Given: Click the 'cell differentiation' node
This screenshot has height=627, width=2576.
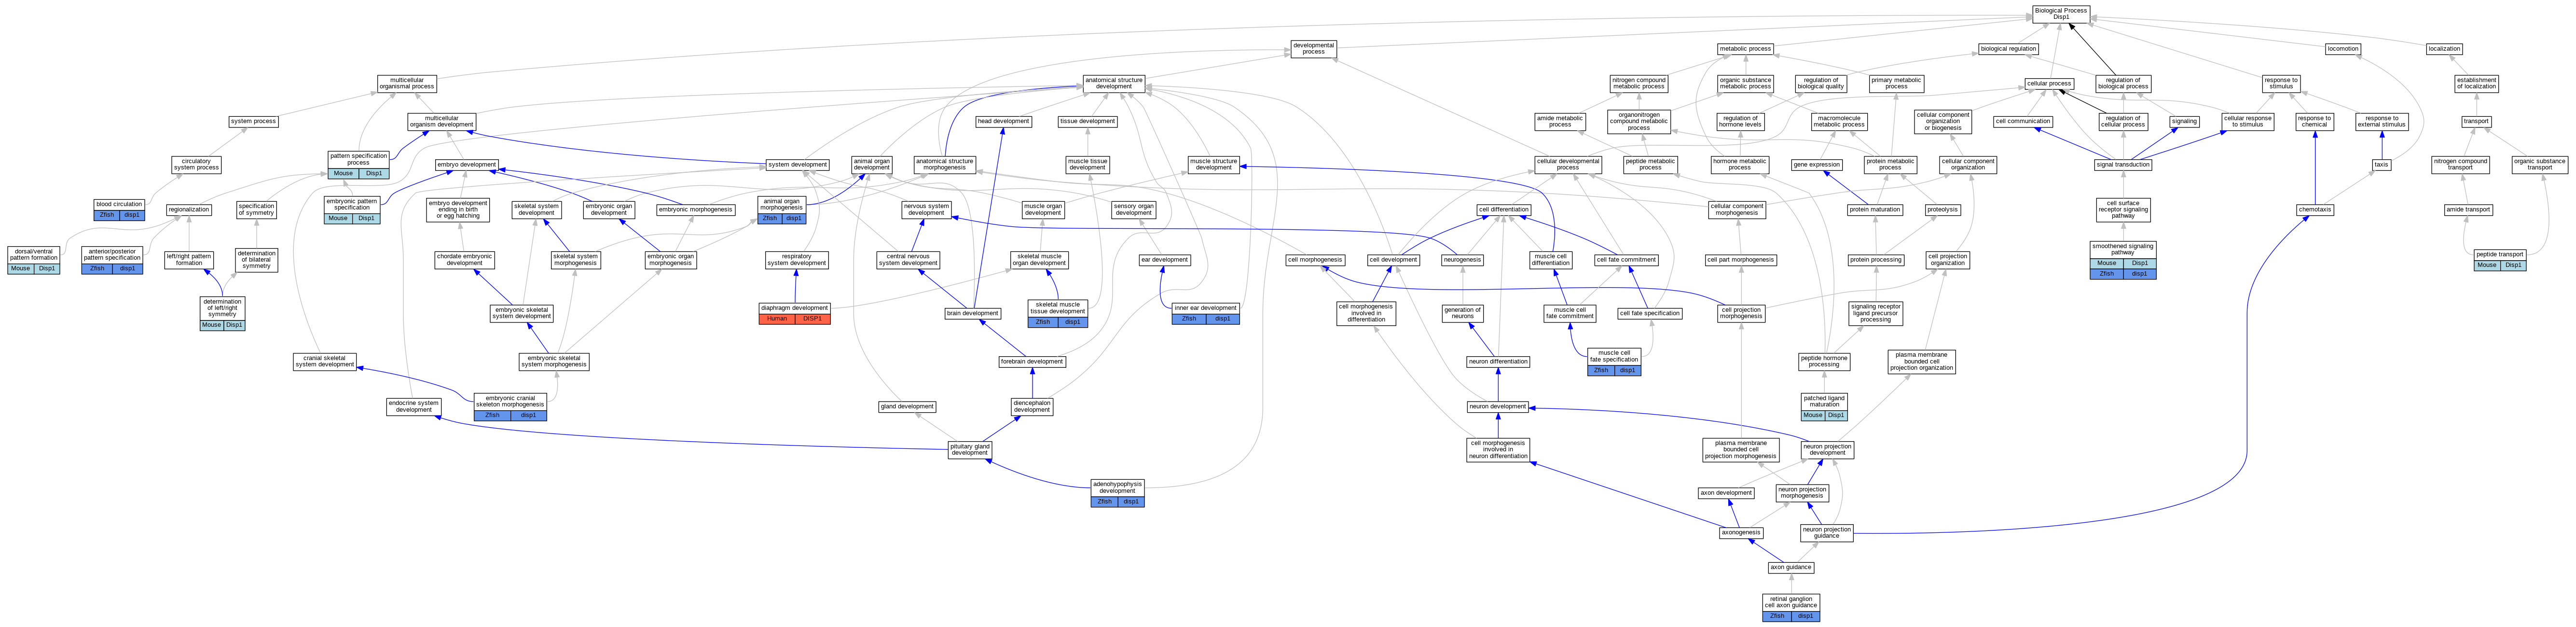Looking at the screenshot, I should click(1503, 209).
